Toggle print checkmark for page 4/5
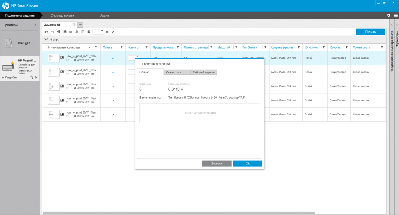399x215 pixels. tap(113, 101)
